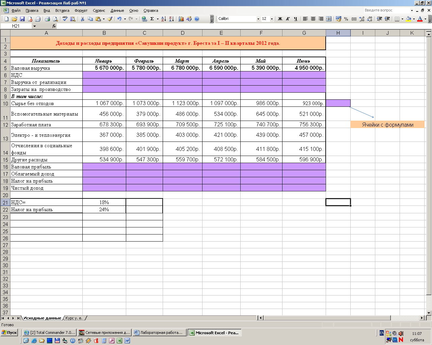Apply thousands separator (000) format
This screenshot has width=432, height=345.
pyautogui.click(x=354, y=19)
